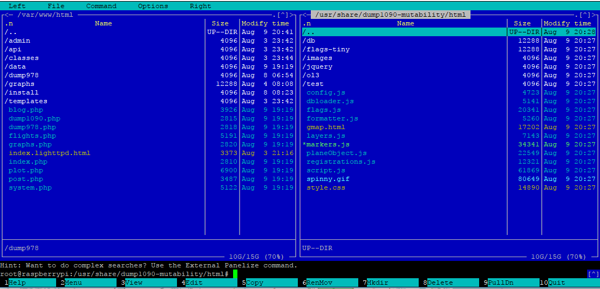Open the Right menu
The image size is (600, 289).
click(x=201, y=6)
